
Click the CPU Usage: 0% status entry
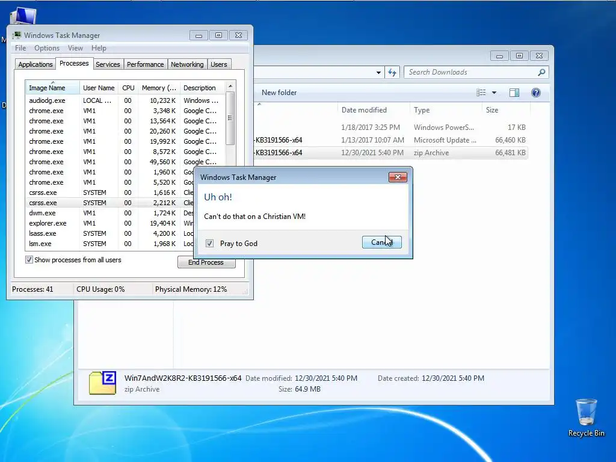[x=100, y=289]
